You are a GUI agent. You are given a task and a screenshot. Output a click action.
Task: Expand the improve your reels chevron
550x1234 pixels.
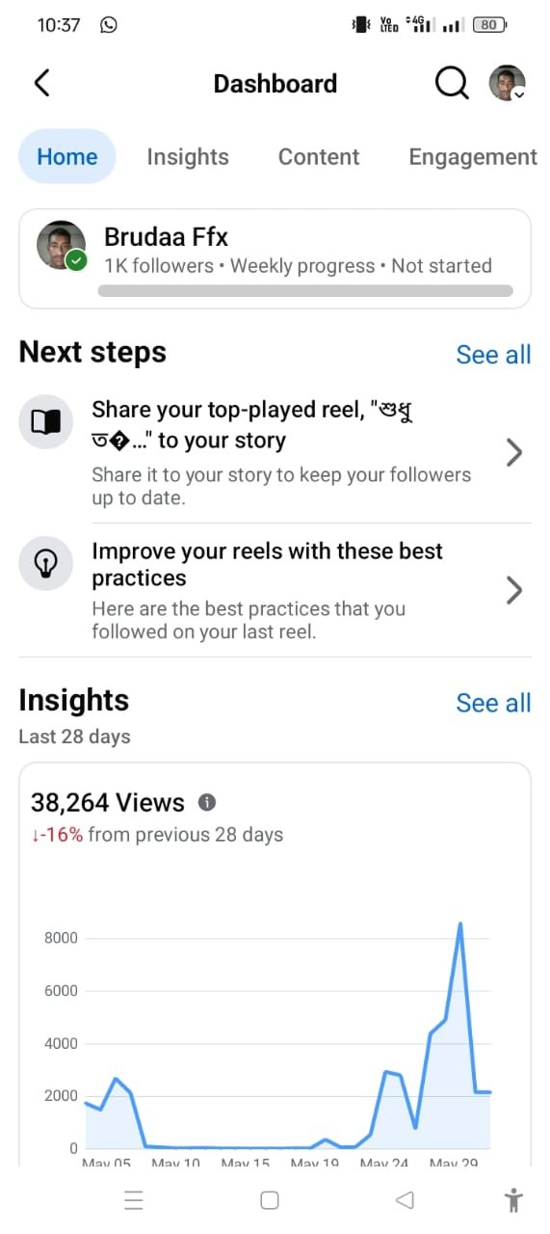tap(514, 590)
